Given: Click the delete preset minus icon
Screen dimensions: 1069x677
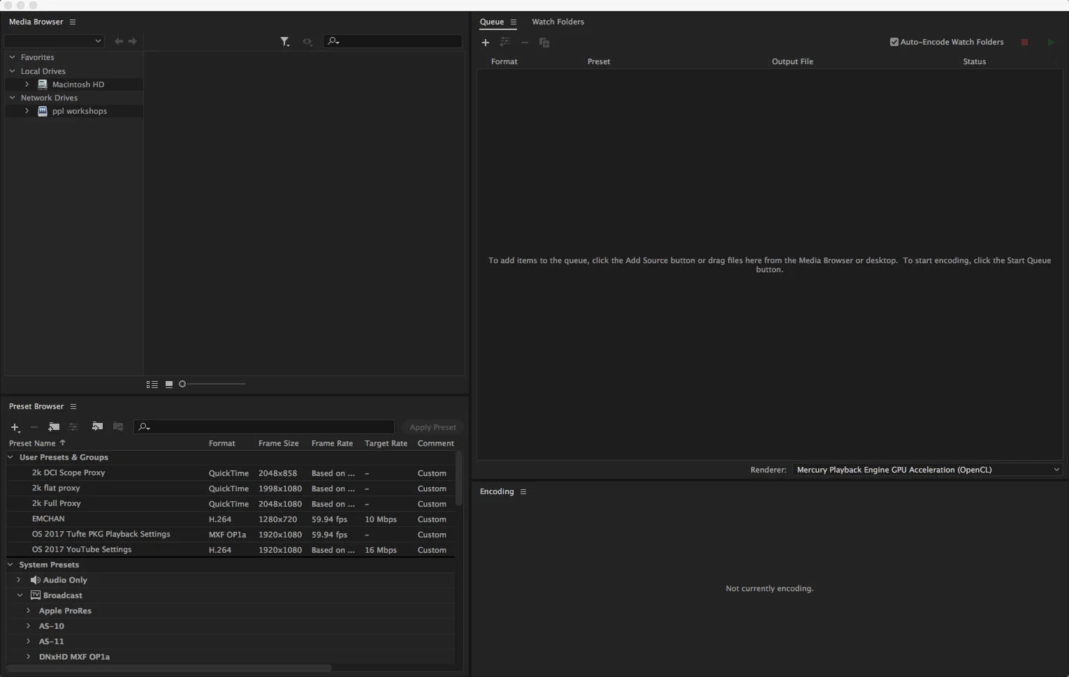Looking at the screenshot, I should (x=34, y=427).
